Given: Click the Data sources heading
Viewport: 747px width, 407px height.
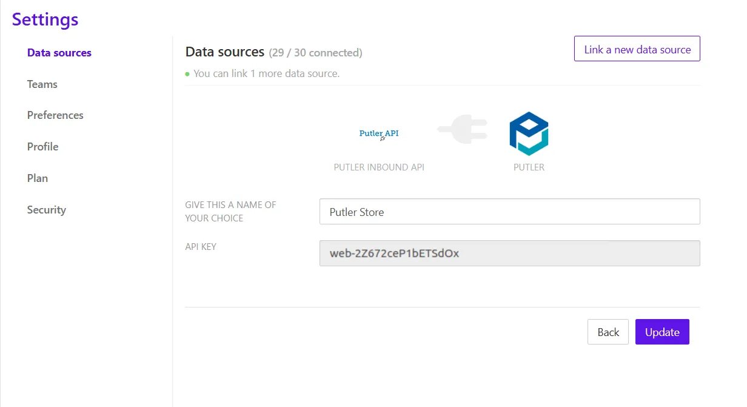Looking at the screenshot, I should point(225,52).
